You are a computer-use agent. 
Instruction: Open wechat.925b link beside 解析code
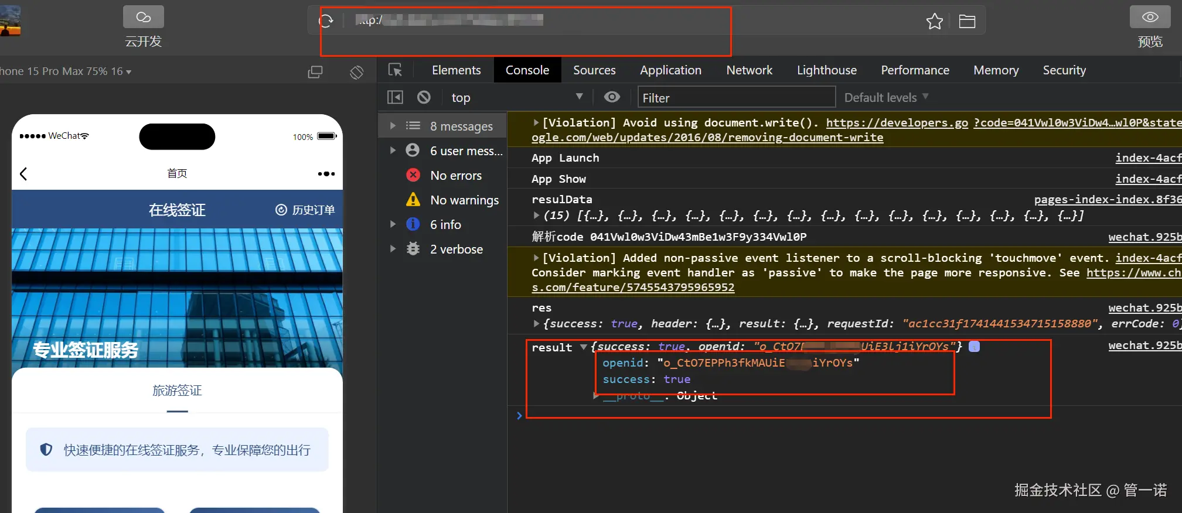coord(1145,237)
